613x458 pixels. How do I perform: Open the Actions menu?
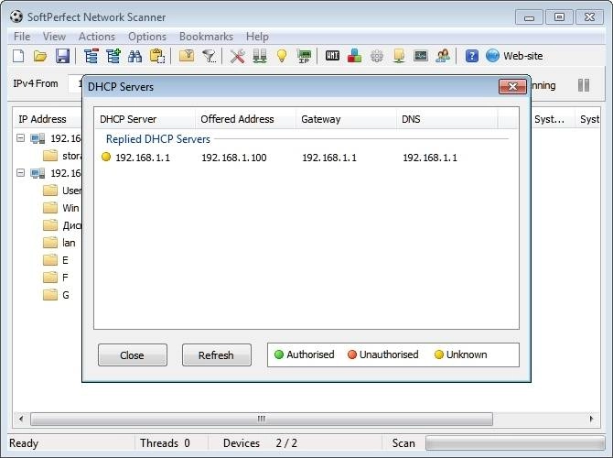tap(97, 37)
